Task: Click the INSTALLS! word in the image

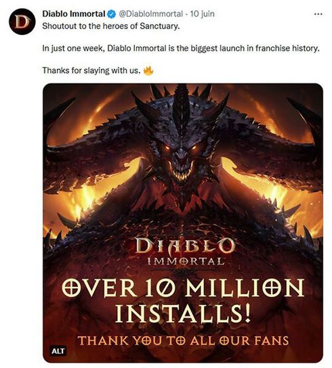Action: tap(183, 314)
